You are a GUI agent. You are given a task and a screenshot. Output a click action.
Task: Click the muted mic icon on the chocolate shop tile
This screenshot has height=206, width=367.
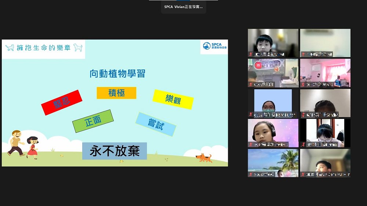coord(250,85)
